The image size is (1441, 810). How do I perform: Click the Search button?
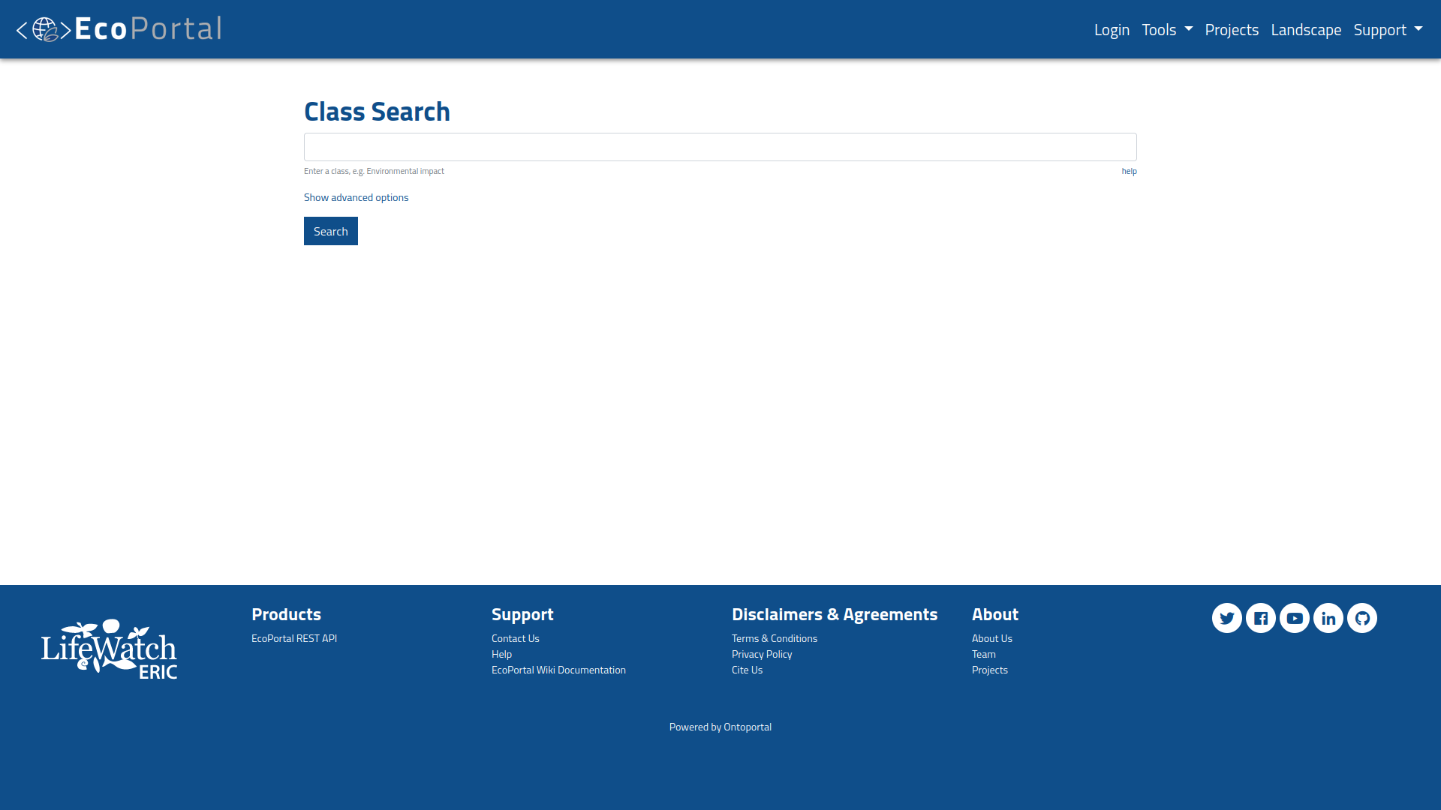[331, 231]
